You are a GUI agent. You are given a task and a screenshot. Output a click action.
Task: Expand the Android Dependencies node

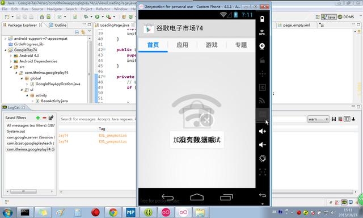point(11,61)
